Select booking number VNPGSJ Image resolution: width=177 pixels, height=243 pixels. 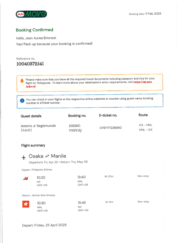click(x=75, y=130)
